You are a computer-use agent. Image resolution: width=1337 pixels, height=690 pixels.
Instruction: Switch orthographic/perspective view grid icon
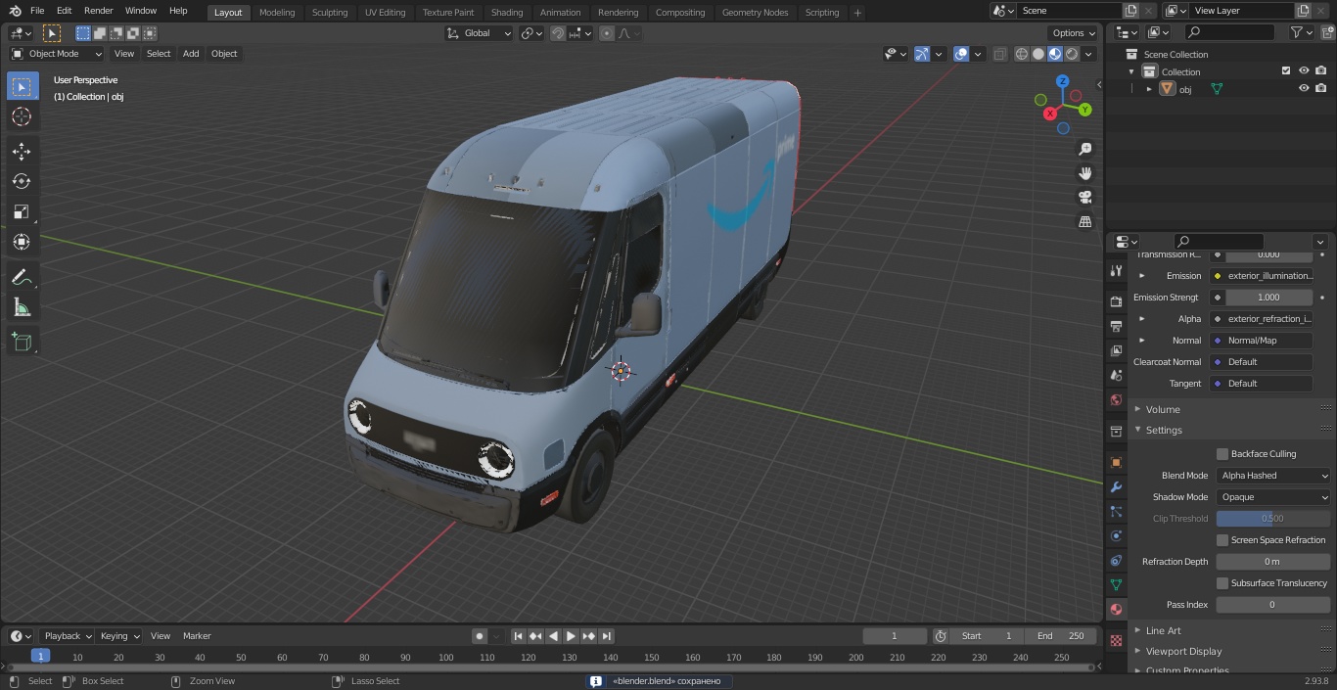pyautogui.click(x=1084, y=222)
